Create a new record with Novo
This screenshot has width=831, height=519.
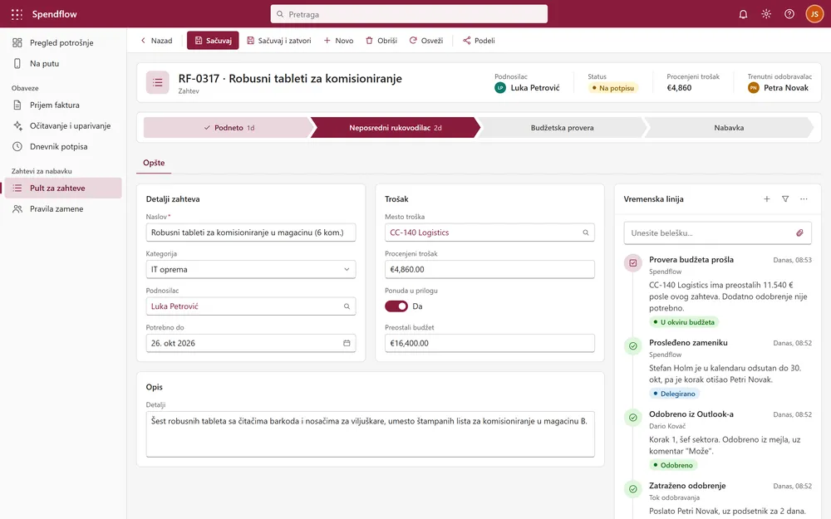coord(338,41)
